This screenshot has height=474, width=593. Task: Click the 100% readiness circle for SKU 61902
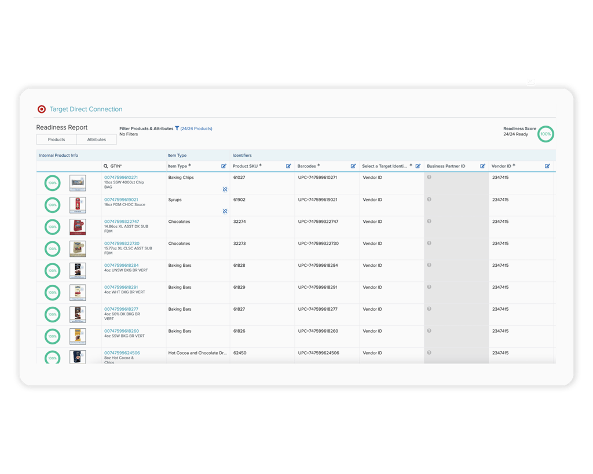pos(53,205)
